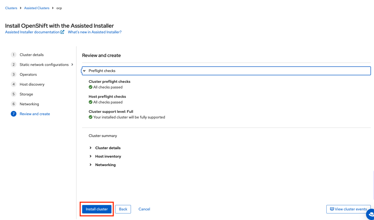The height and width of the screenshot is (220, 374).
Task: Click the fully supported green checkmark icon
Action: click(91, 117)
